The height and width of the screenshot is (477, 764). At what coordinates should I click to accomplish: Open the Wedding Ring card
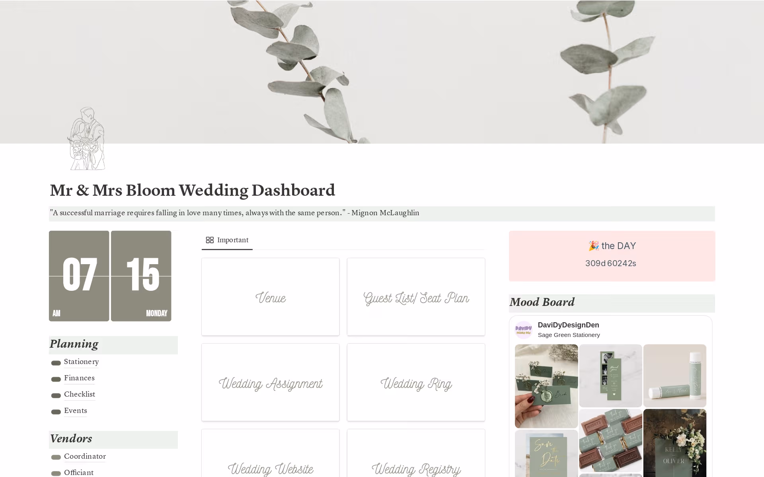[x=416, y=382]
